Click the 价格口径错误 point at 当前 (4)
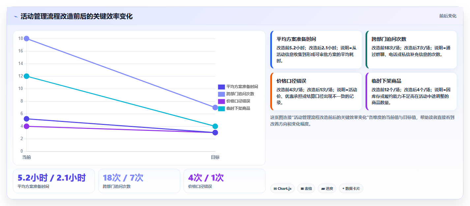Image resolution: width=470 pixels, height=206 pixels. pyautogui.click(x=27, y=126)
